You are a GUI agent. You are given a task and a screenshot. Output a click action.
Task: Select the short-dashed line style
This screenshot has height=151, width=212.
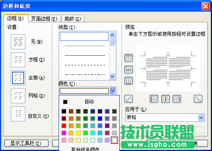point(85,55)
